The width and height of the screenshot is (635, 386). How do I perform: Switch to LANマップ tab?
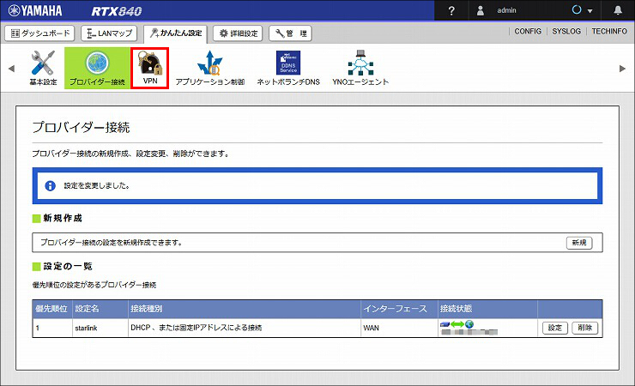click(109, 33)
